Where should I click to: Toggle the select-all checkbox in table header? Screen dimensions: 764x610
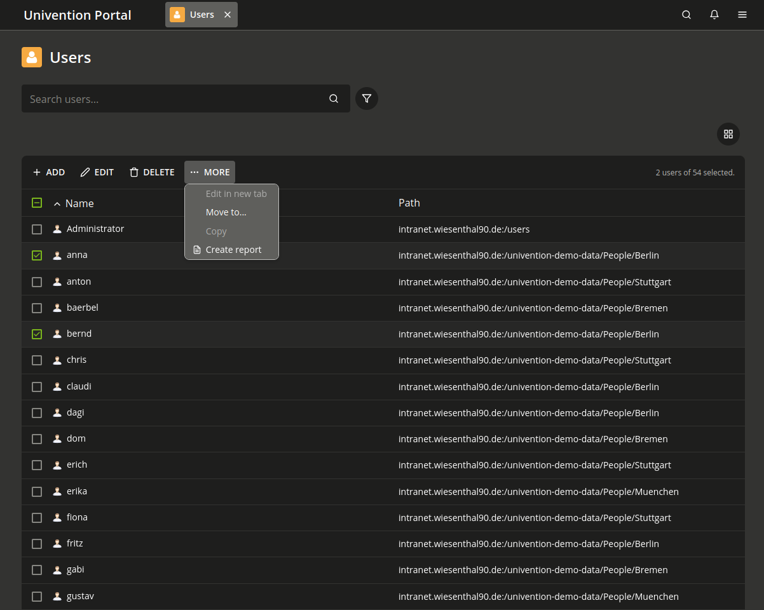[x=37, y=203]
